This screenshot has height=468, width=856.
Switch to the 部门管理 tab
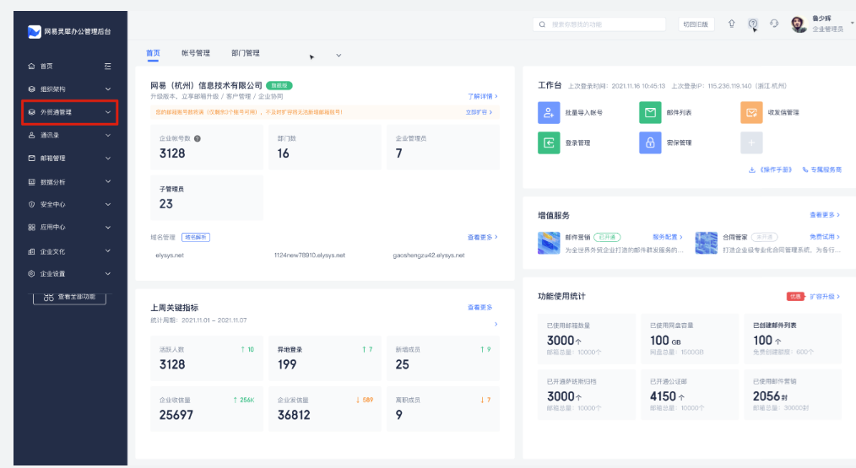pos(245,53)
